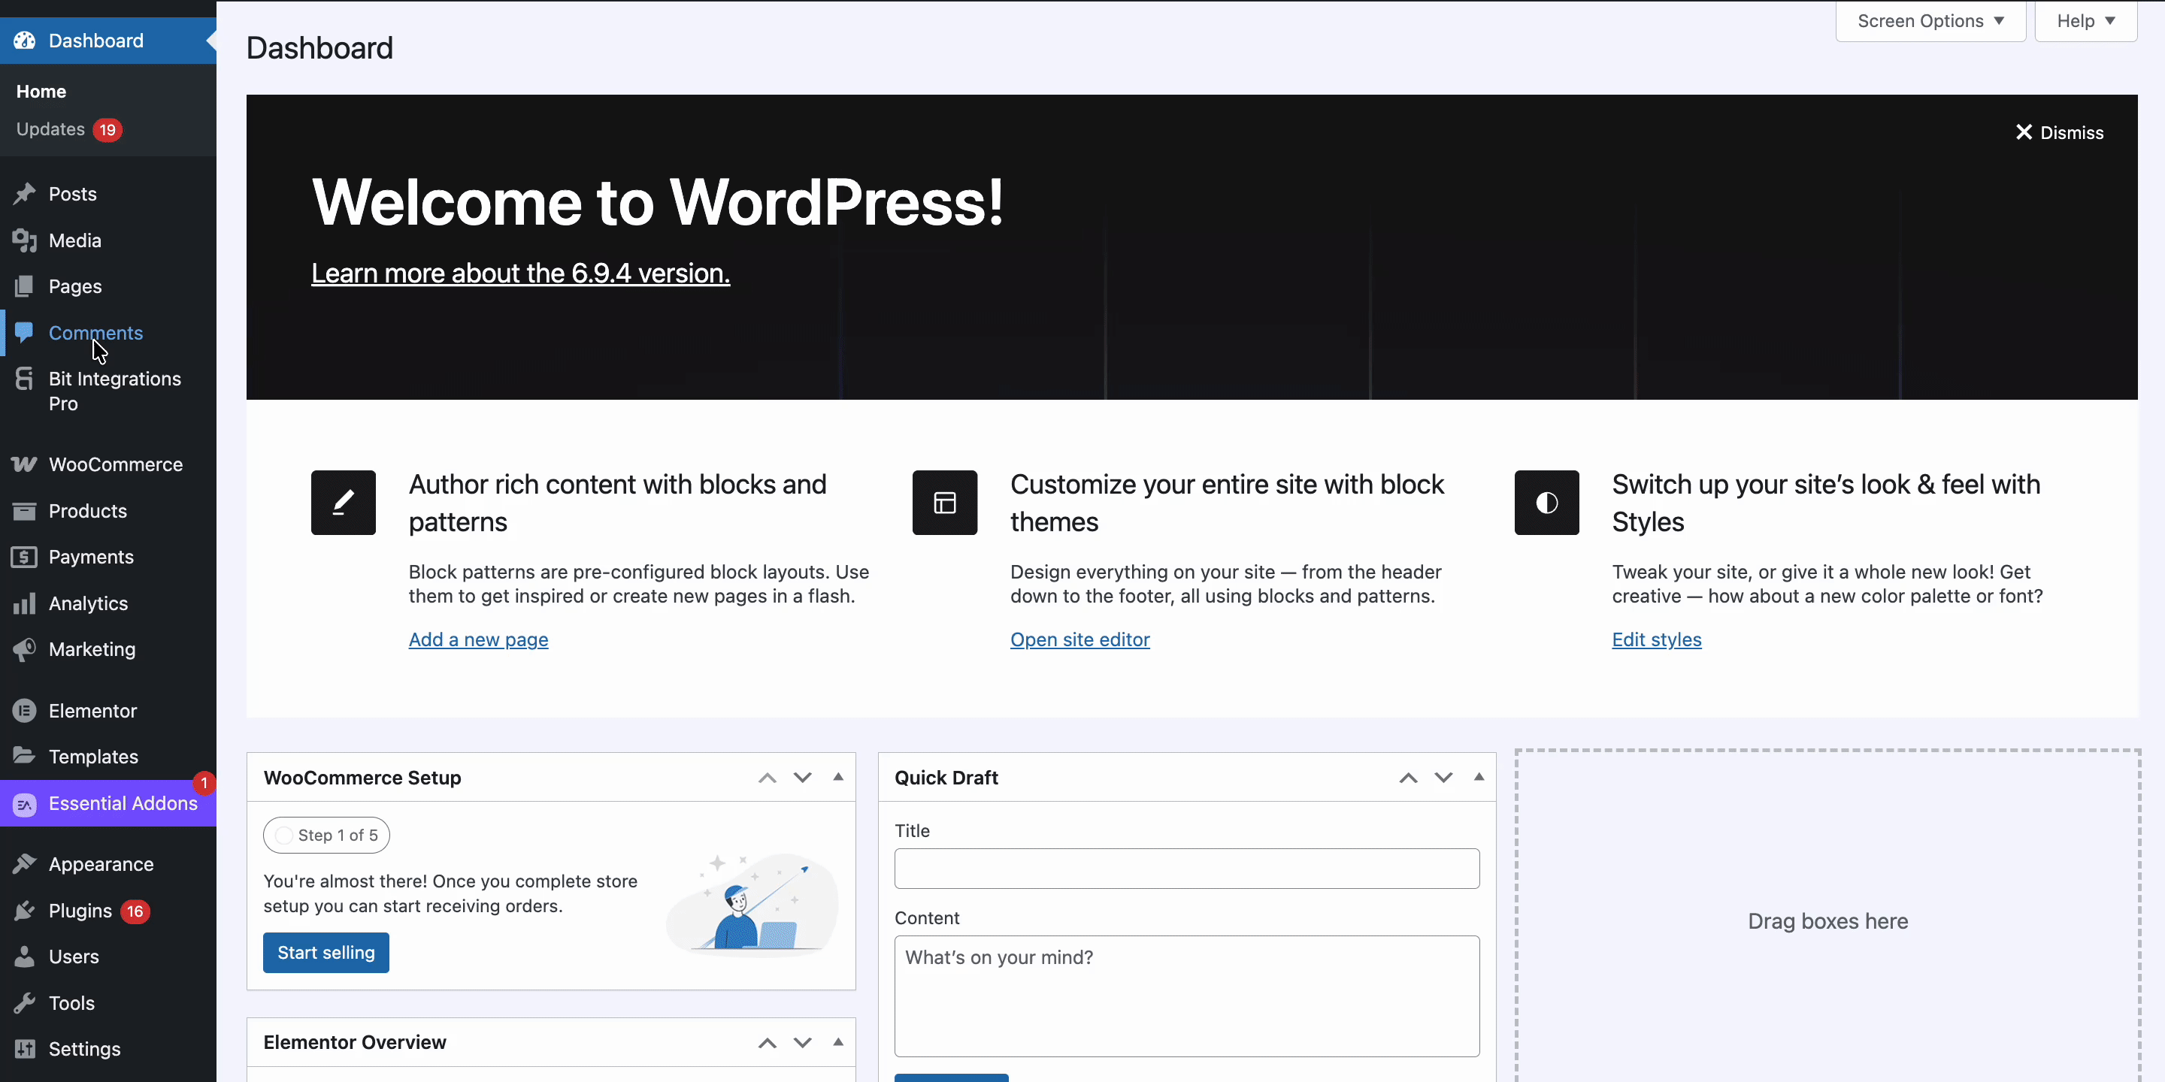Image resolution: width=2165 pixels, height=1082 pixels.
Task: Click the Media library icon
Action: tap(24, 240)
